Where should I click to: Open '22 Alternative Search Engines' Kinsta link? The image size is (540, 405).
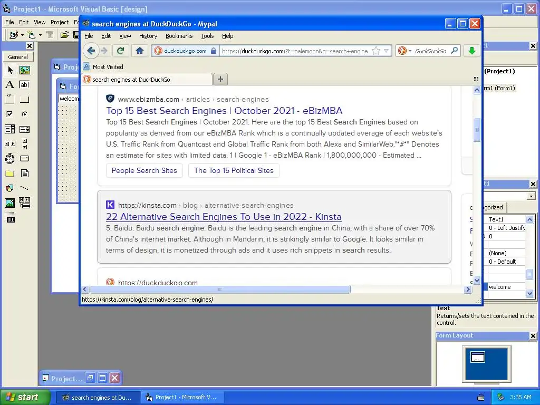point(224,217)
